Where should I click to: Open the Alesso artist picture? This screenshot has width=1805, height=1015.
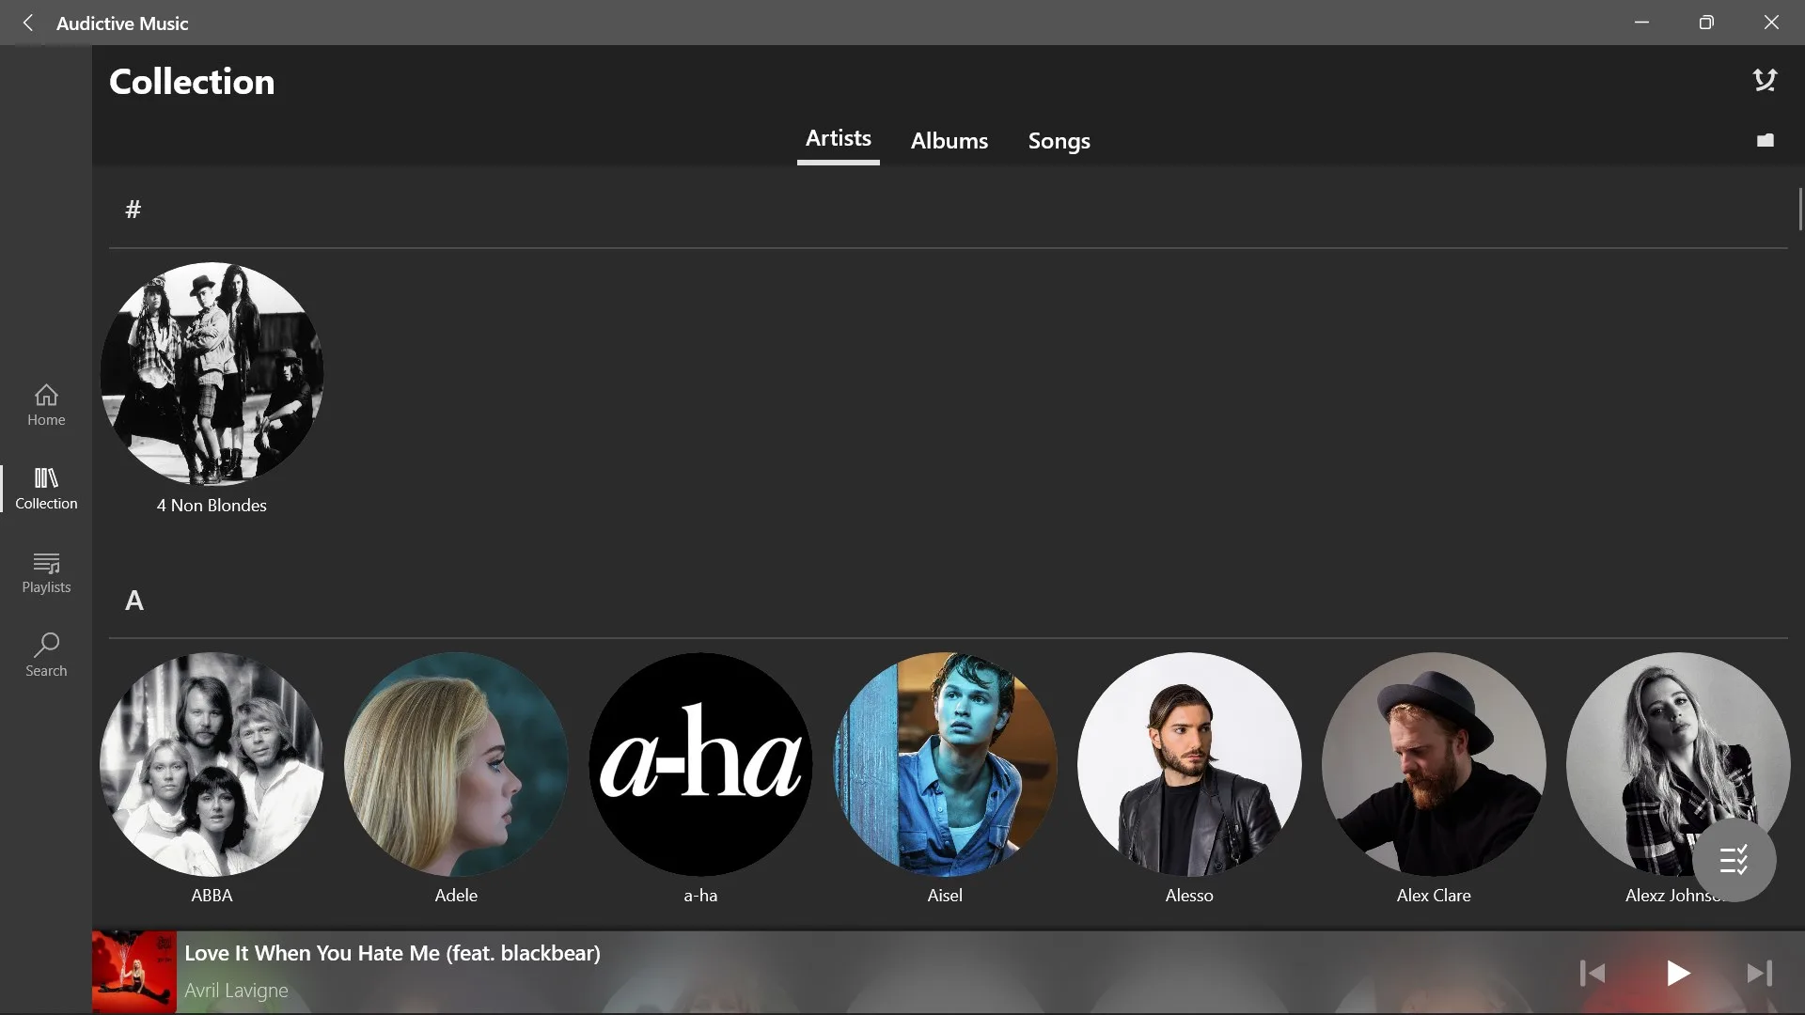[1189, 764]
